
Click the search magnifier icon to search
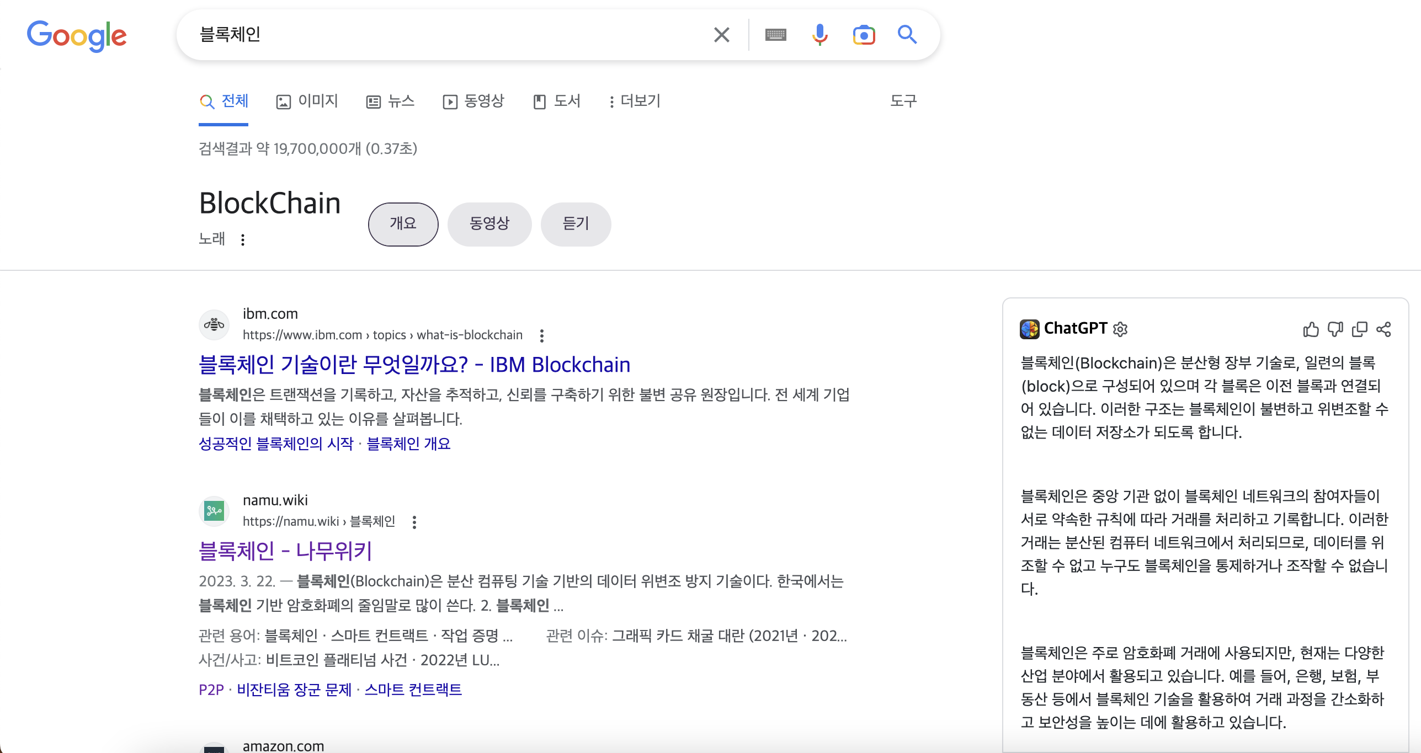907,34
